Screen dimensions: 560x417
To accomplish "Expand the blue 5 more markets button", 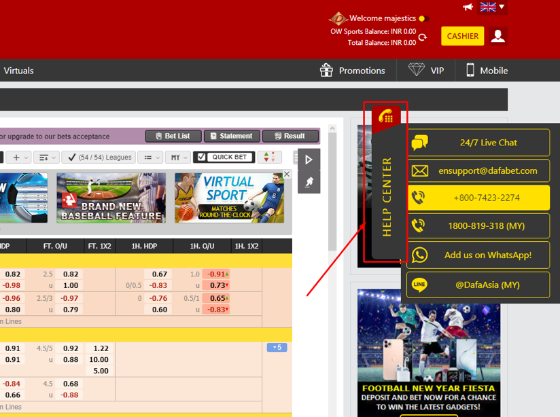I will (277, 347).
